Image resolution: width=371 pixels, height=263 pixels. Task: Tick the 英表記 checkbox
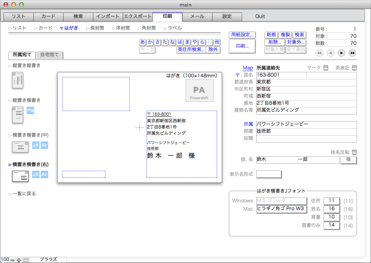pyautogui.click(x=354, y=68)
